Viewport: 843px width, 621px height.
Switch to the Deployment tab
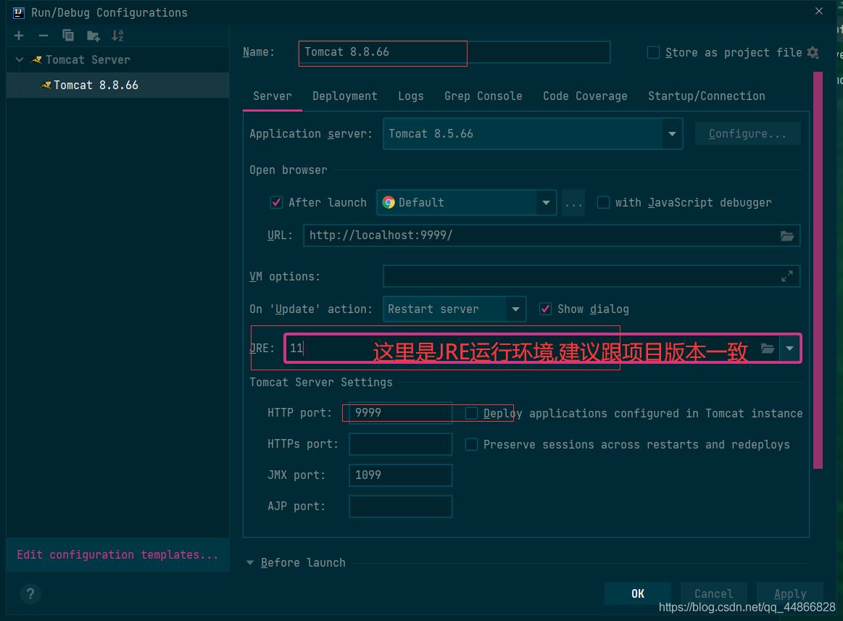(x=344, y=96)
